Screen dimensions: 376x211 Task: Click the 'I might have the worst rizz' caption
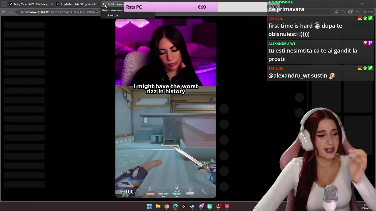[166, 89]
